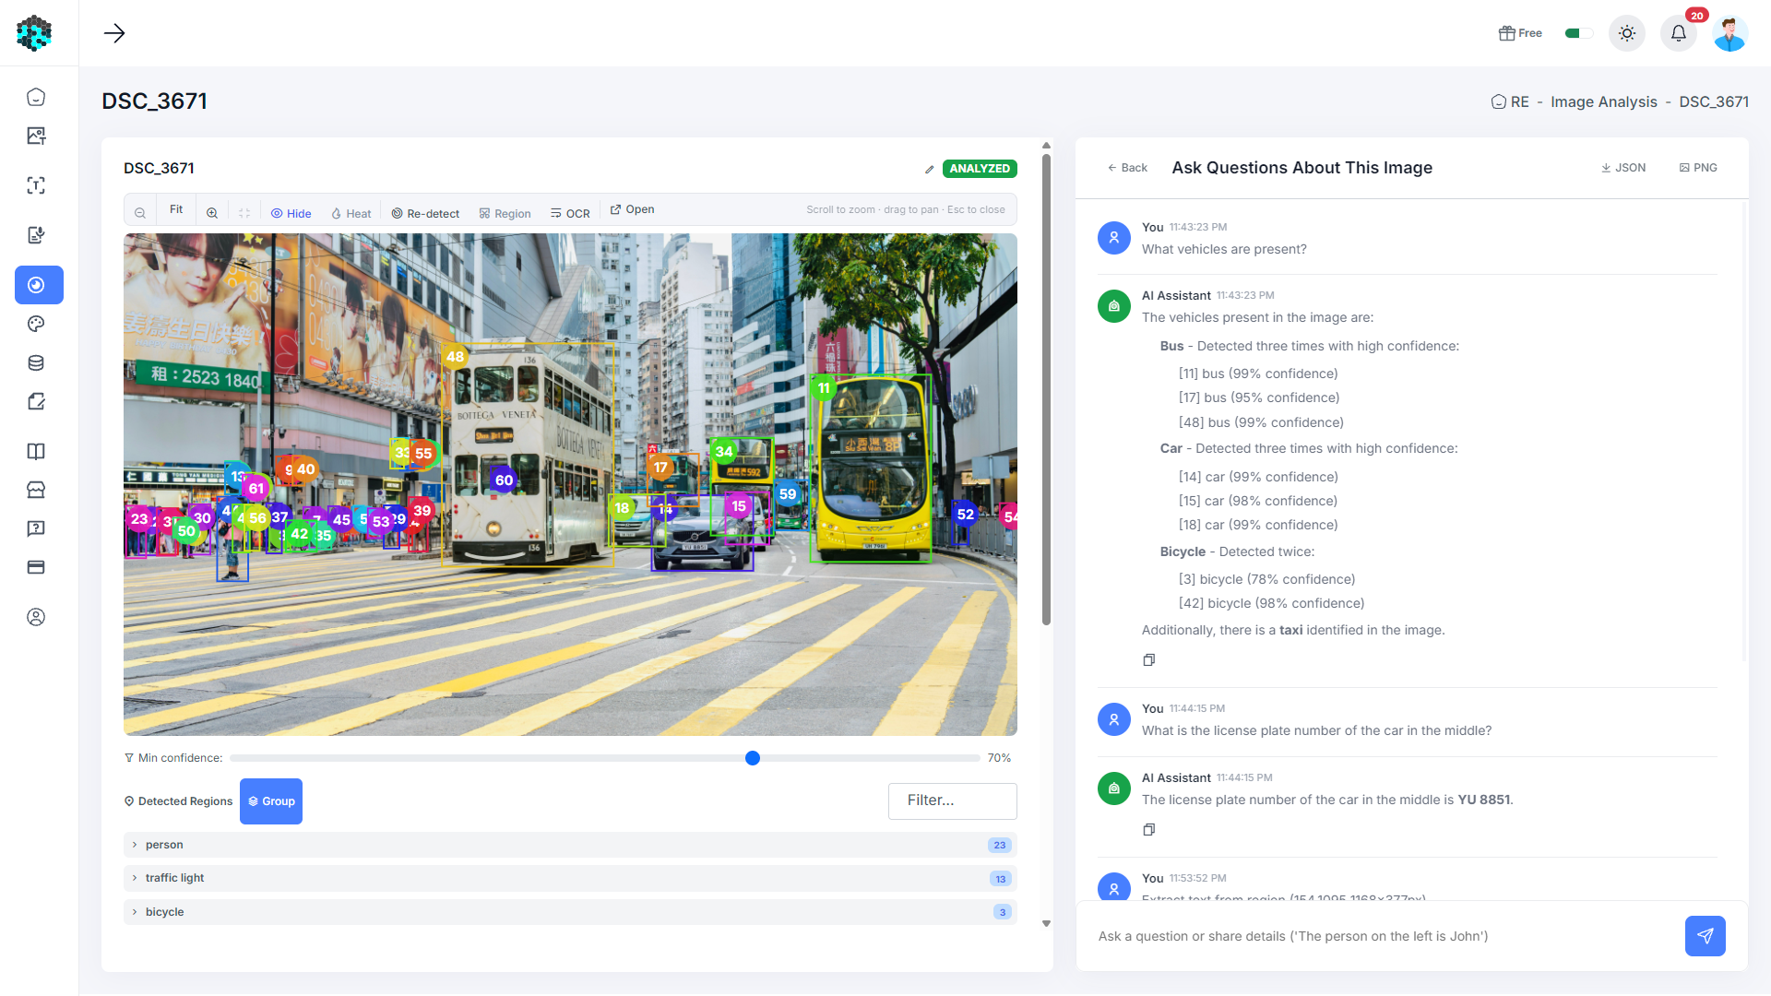Open image in new window
Viewport: 1771px width, 996px height.
coord(632,209)
